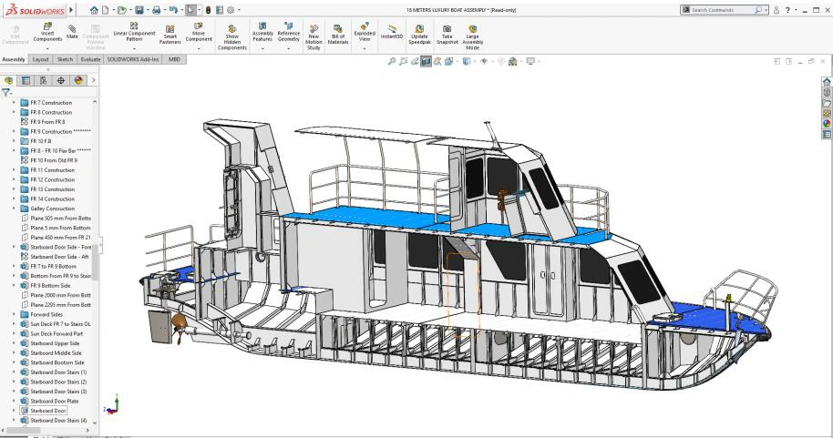Switch to Sketch tab
Viewport: 833px width, 438px height.
(65, 59)
